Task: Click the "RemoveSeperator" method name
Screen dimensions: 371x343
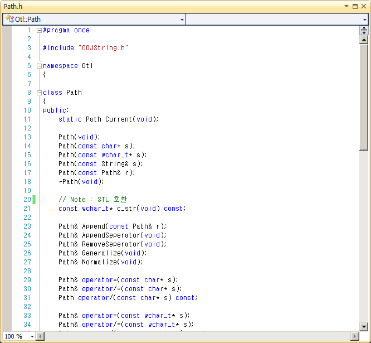Action: (x=111, y=244)
